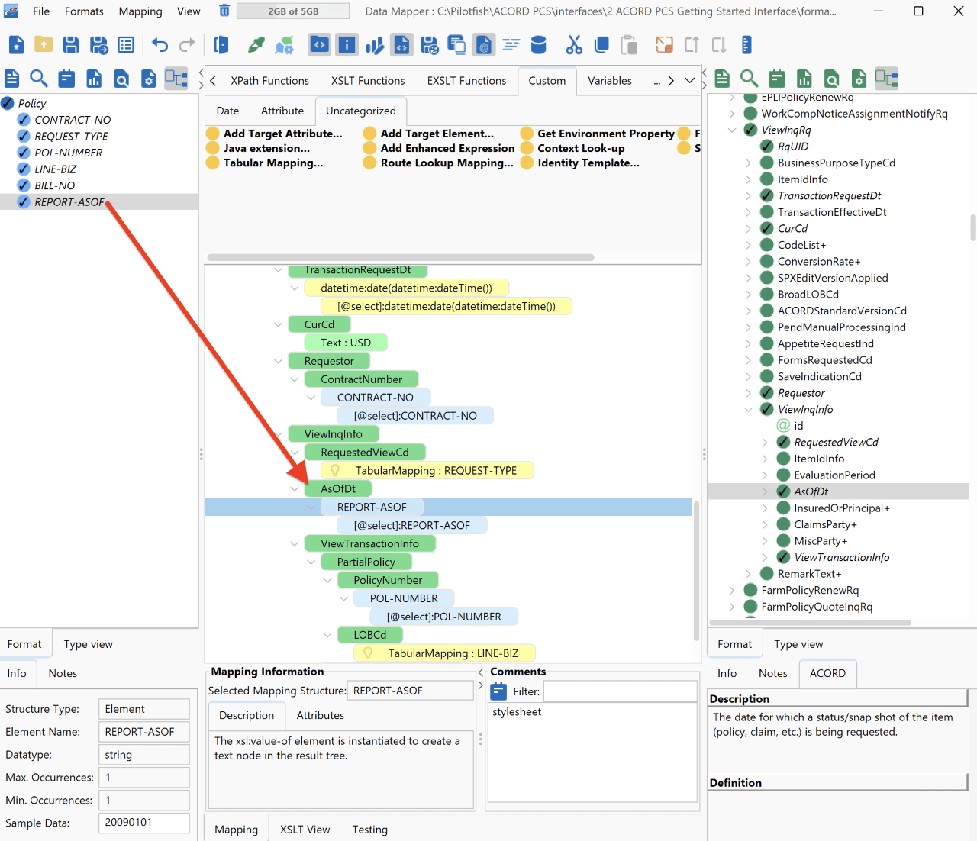Screen dimensions: 977x841
Task: Open the File menu
Action: point(41,11)
